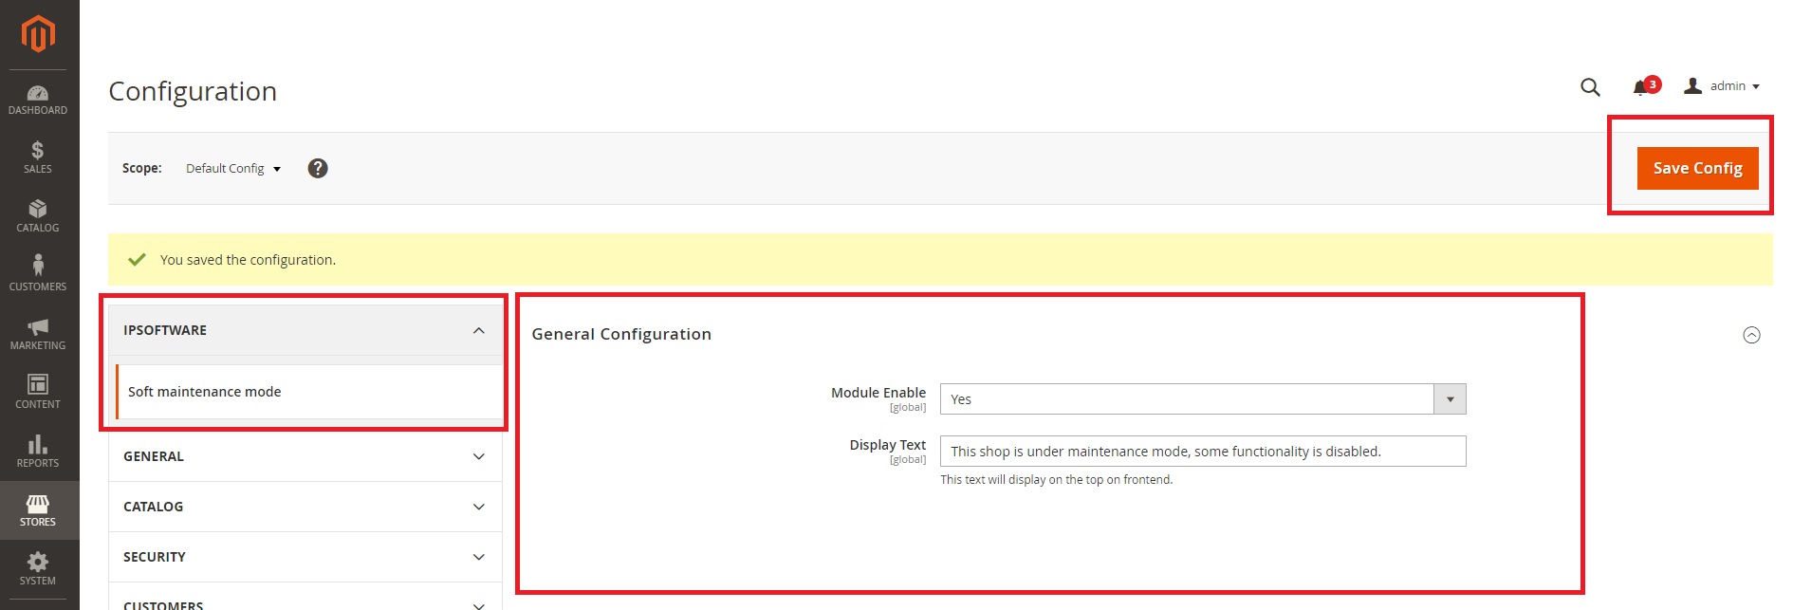
Task: Expand the GENERAL config group
Action: [305, 456]
